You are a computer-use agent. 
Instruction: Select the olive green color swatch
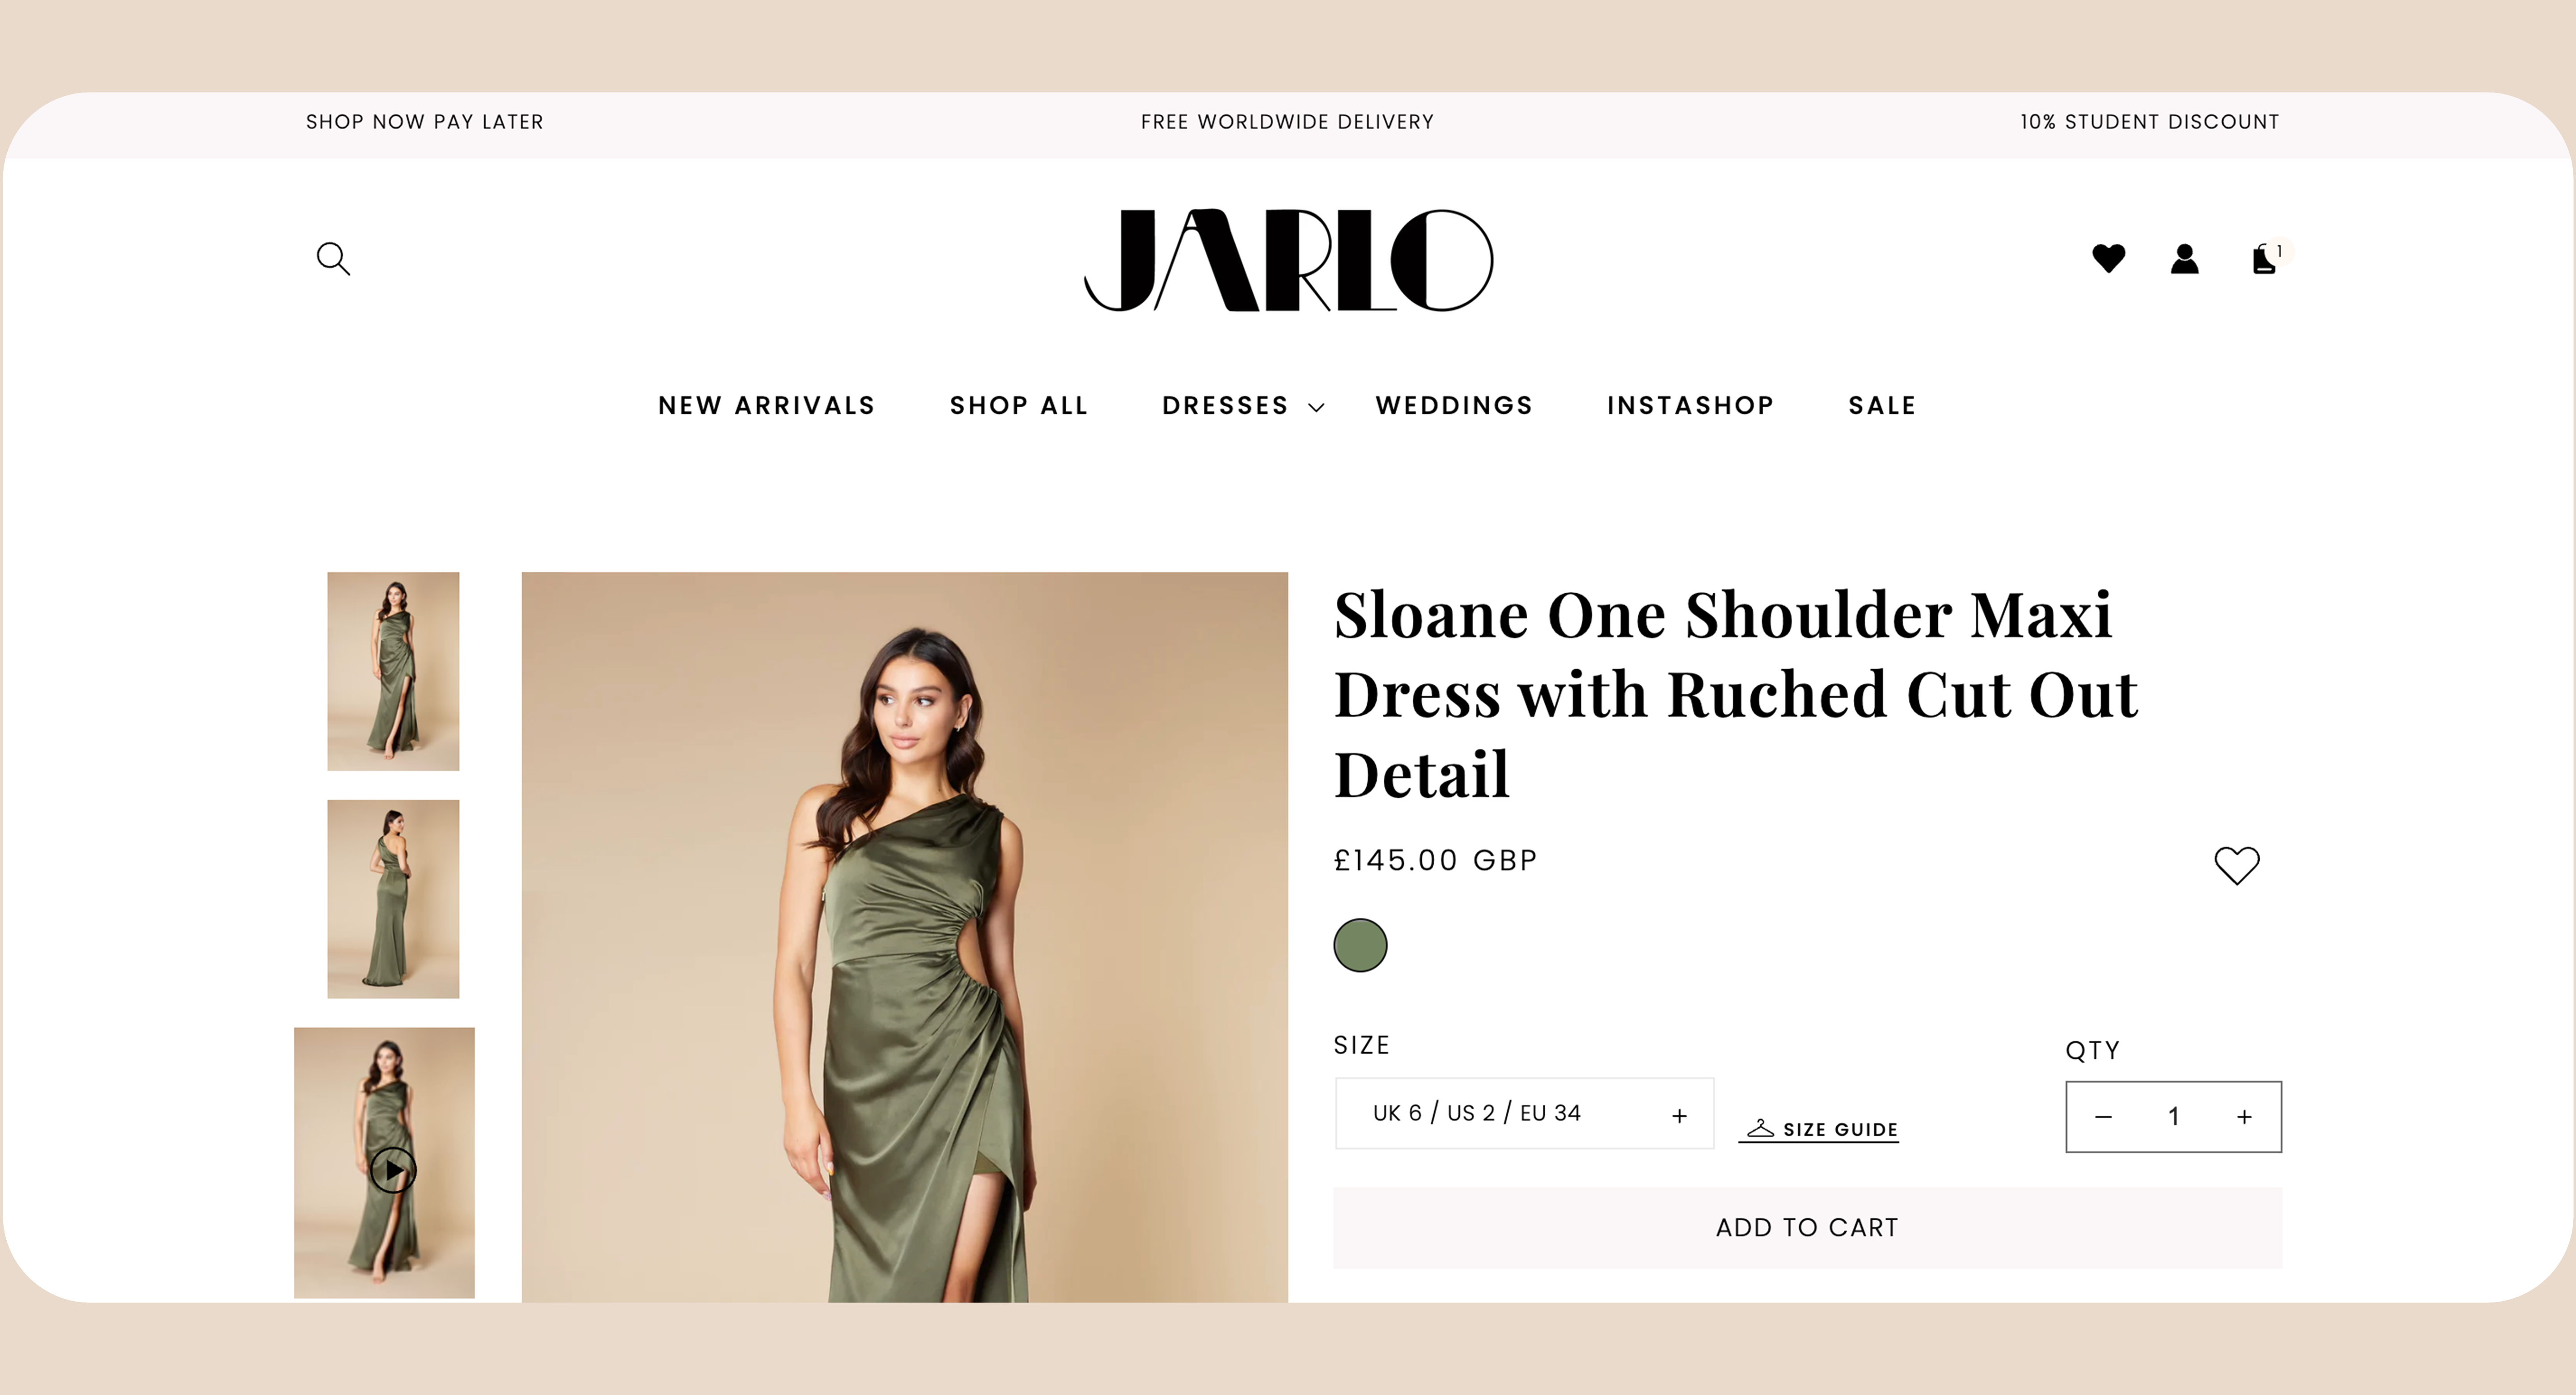tap(1360, 945)
